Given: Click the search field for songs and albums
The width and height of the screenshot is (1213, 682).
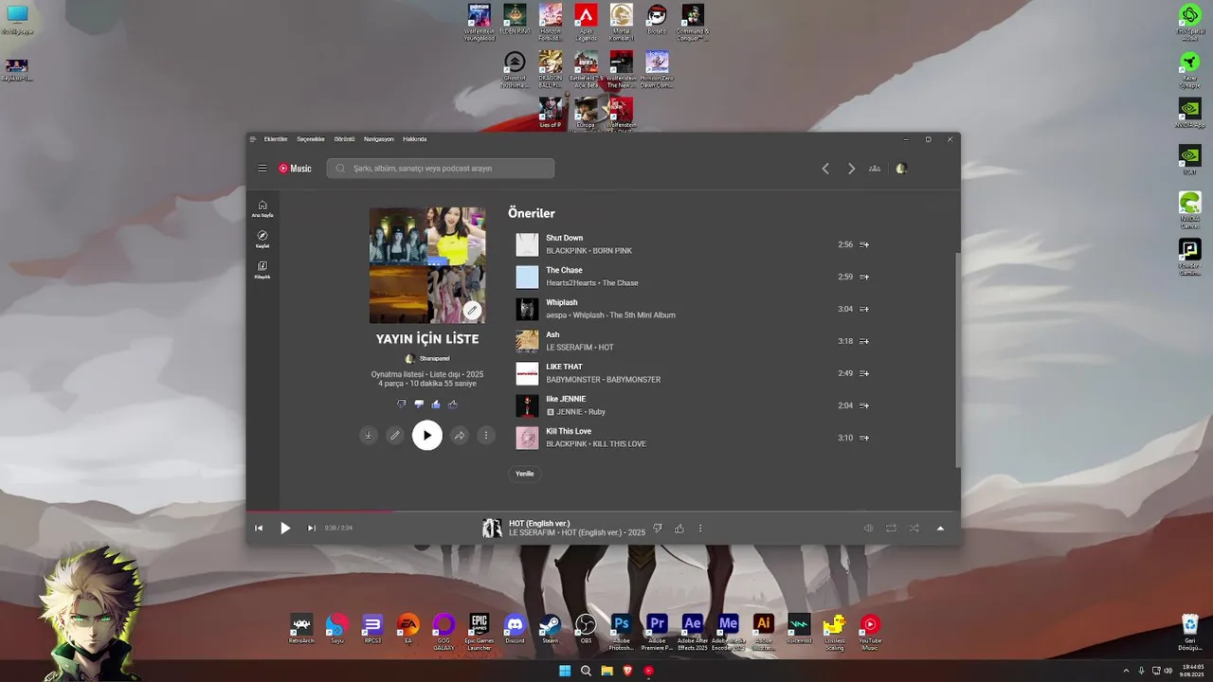Looking at the screenshot, I should tap(441, 169).
